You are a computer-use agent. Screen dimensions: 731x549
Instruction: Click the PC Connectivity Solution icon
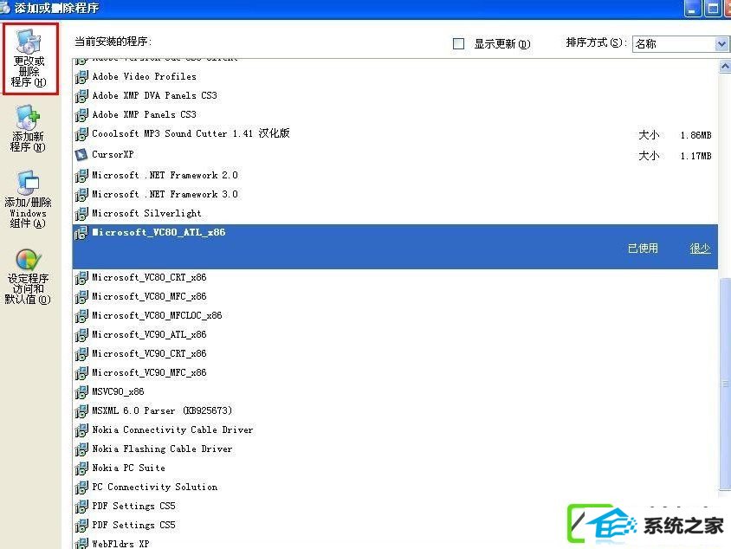click(x=81, y=488)
